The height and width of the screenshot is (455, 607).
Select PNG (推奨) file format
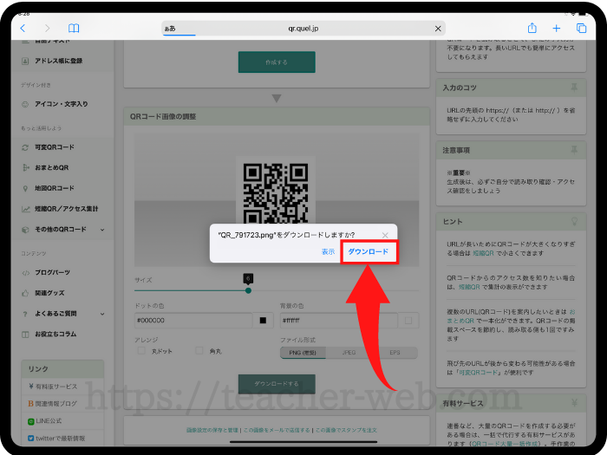(x=303, y=353)
